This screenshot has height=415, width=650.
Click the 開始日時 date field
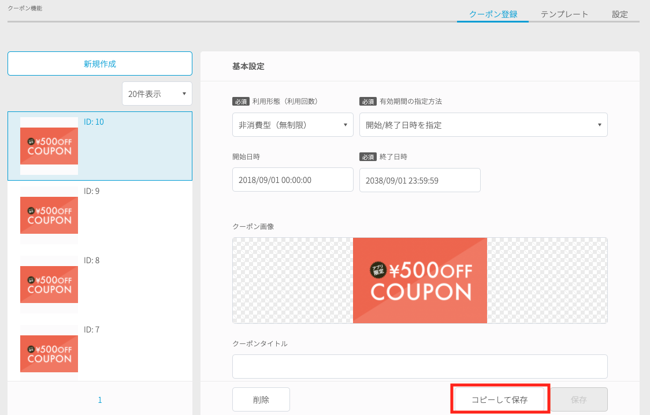292,180
